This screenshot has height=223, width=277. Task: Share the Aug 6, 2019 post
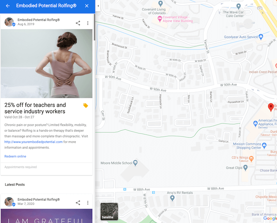click(x=78, y=23)
